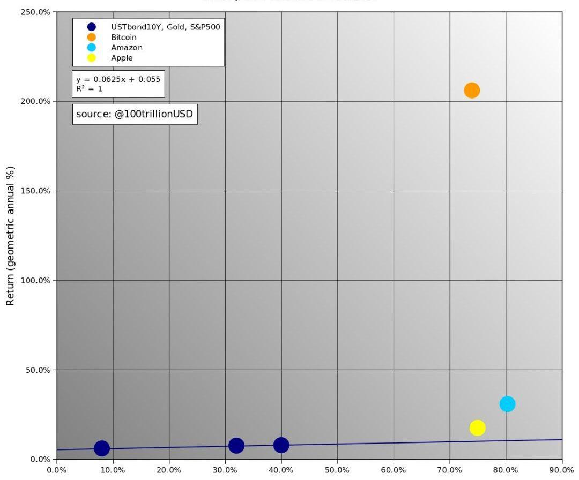This screenshot has width=579, height=480.
Task: Click the cyan Amazon legend marker
Action: pos(92,48)
